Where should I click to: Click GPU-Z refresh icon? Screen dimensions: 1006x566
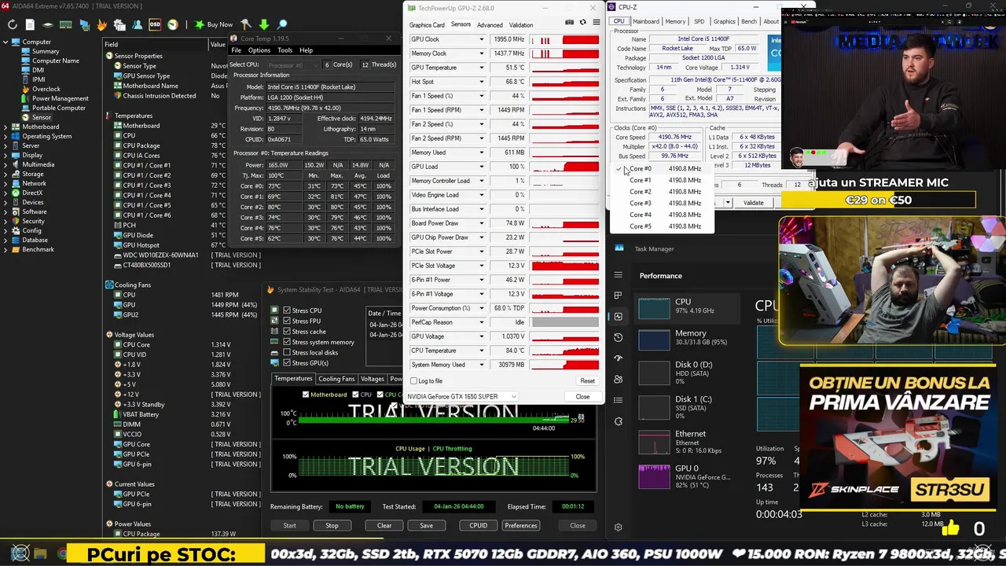point(582,22)
